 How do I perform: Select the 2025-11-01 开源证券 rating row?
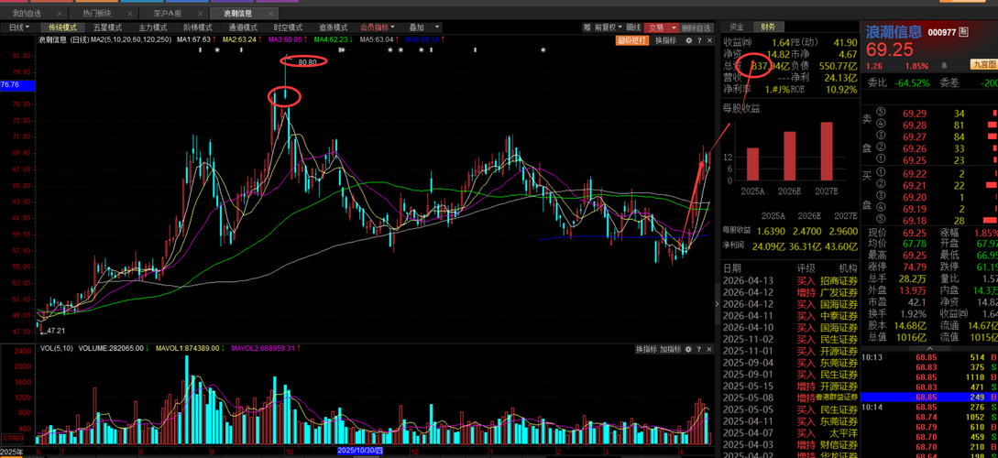click(x=790, y=351)
